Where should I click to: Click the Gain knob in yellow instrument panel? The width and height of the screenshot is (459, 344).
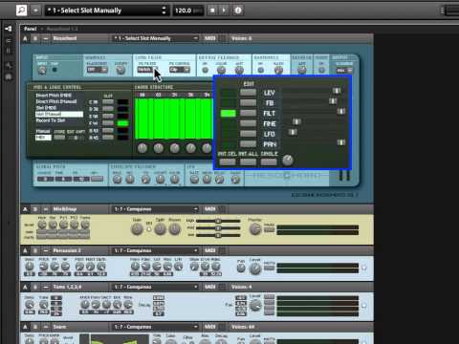(x=138, y=229)
